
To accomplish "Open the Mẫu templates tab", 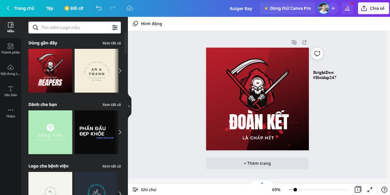I will 10,27.
